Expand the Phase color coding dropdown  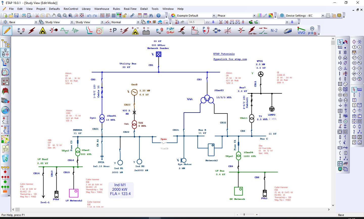[x=254, y=16]
